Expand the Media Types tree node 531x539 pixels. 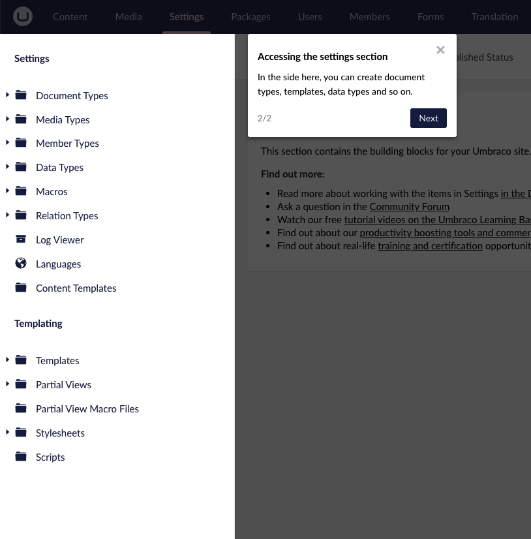click(x=7, y=119)
